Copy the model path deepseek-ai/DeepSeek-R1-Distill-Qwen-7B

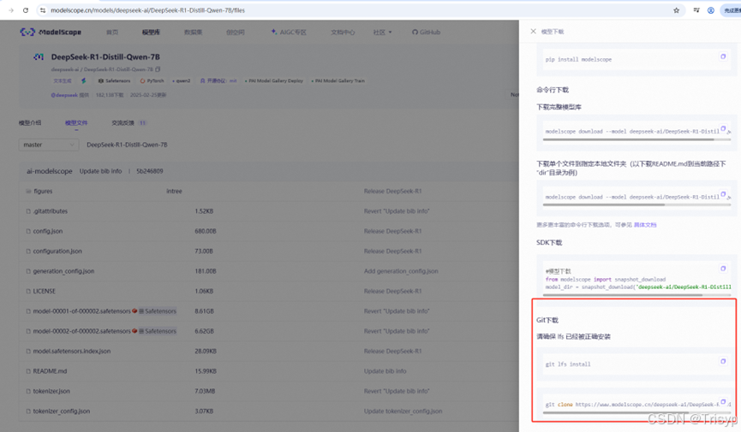[x=158, y=69]
